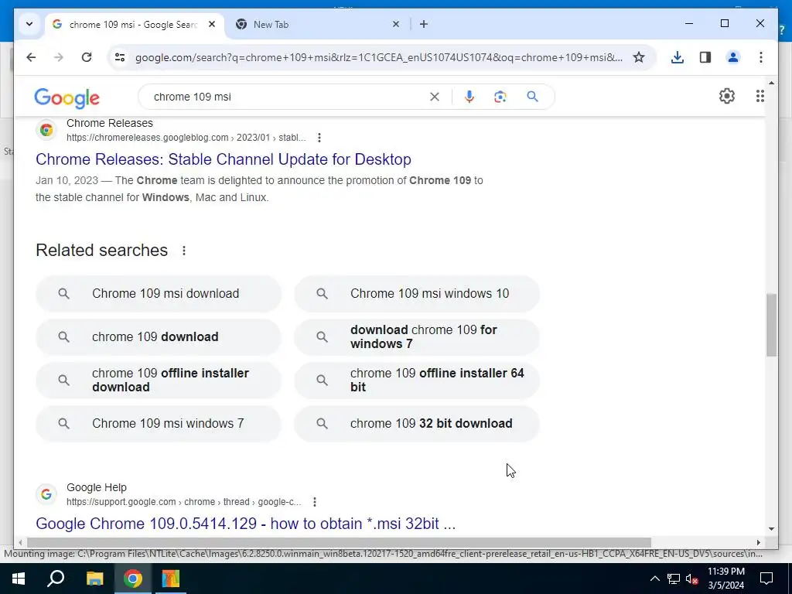The image size is (792, 594).
Task: Open network status tray icon
Action: coord(674,579)
